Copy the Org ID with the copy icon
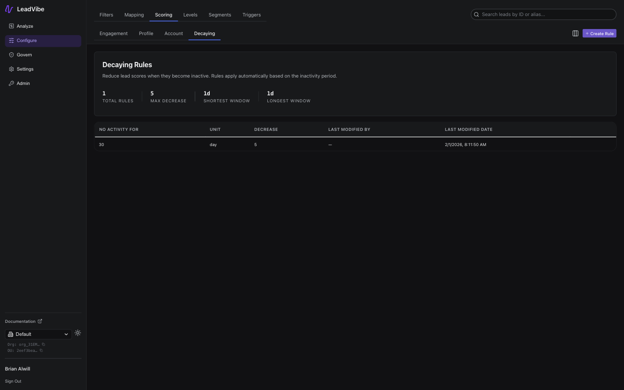This screenshot has width=624, height=390. tap(43, 344)
